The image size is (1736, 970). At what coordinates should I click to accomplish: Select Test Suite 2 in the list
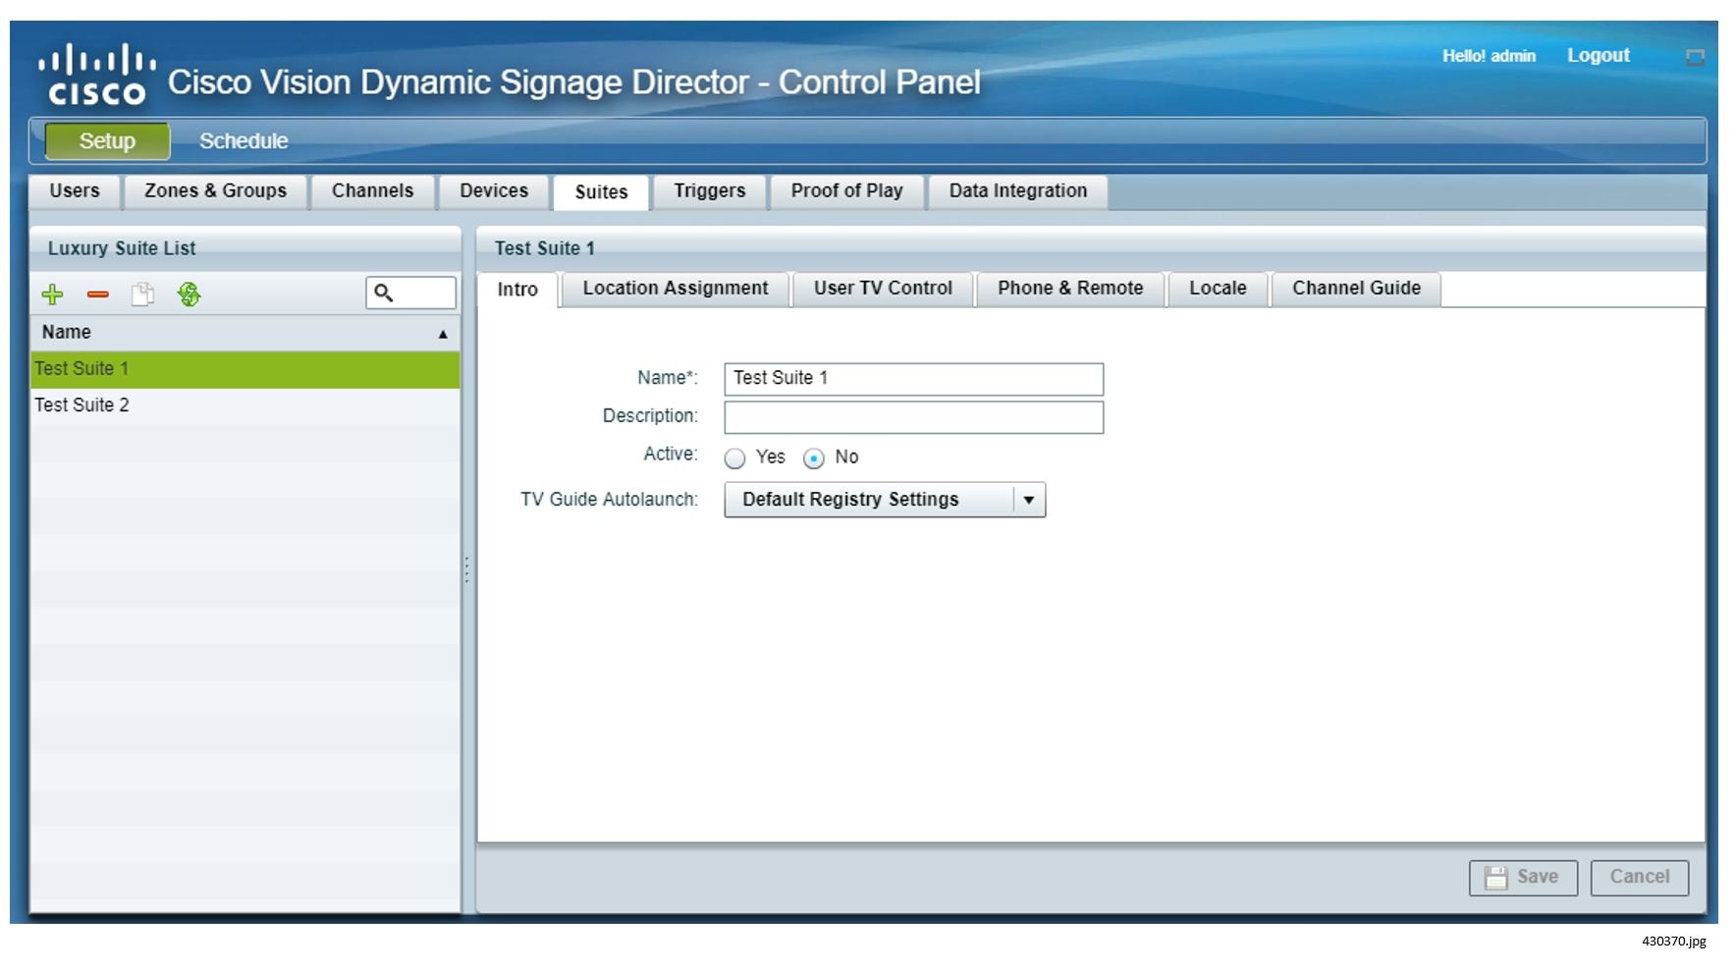(244, 405)
